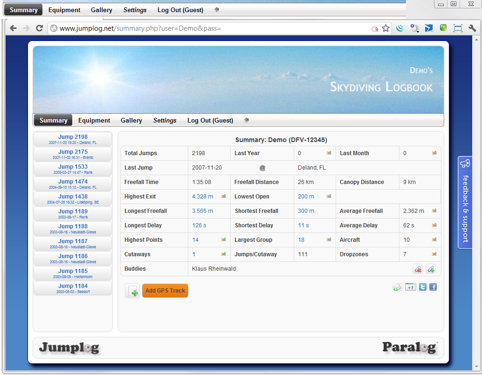Remove buddy Klaus Rheinwald
Screen dimensions: 482x375
coord(418,269)
